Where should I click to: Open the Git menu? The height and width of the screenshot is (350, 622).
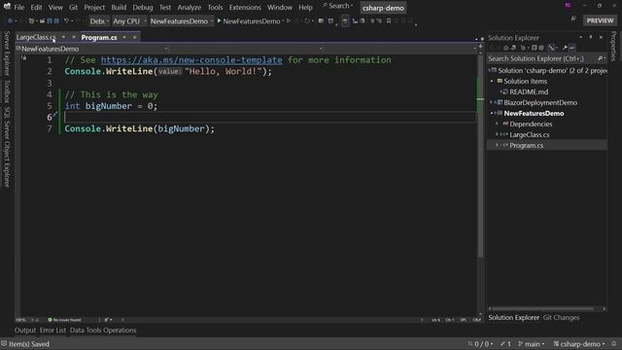tap(73, 7)
